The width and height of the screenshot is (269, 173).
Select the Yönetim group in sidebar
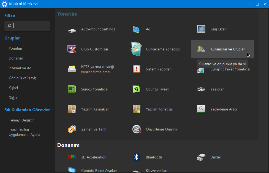pos(15,48)
